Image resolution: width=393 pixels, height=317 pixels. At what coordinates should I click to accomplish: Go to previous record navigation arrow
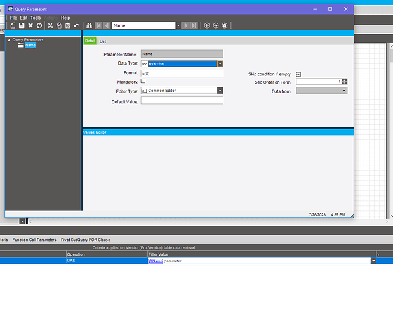pyautogui.click(x=107, y=25)
